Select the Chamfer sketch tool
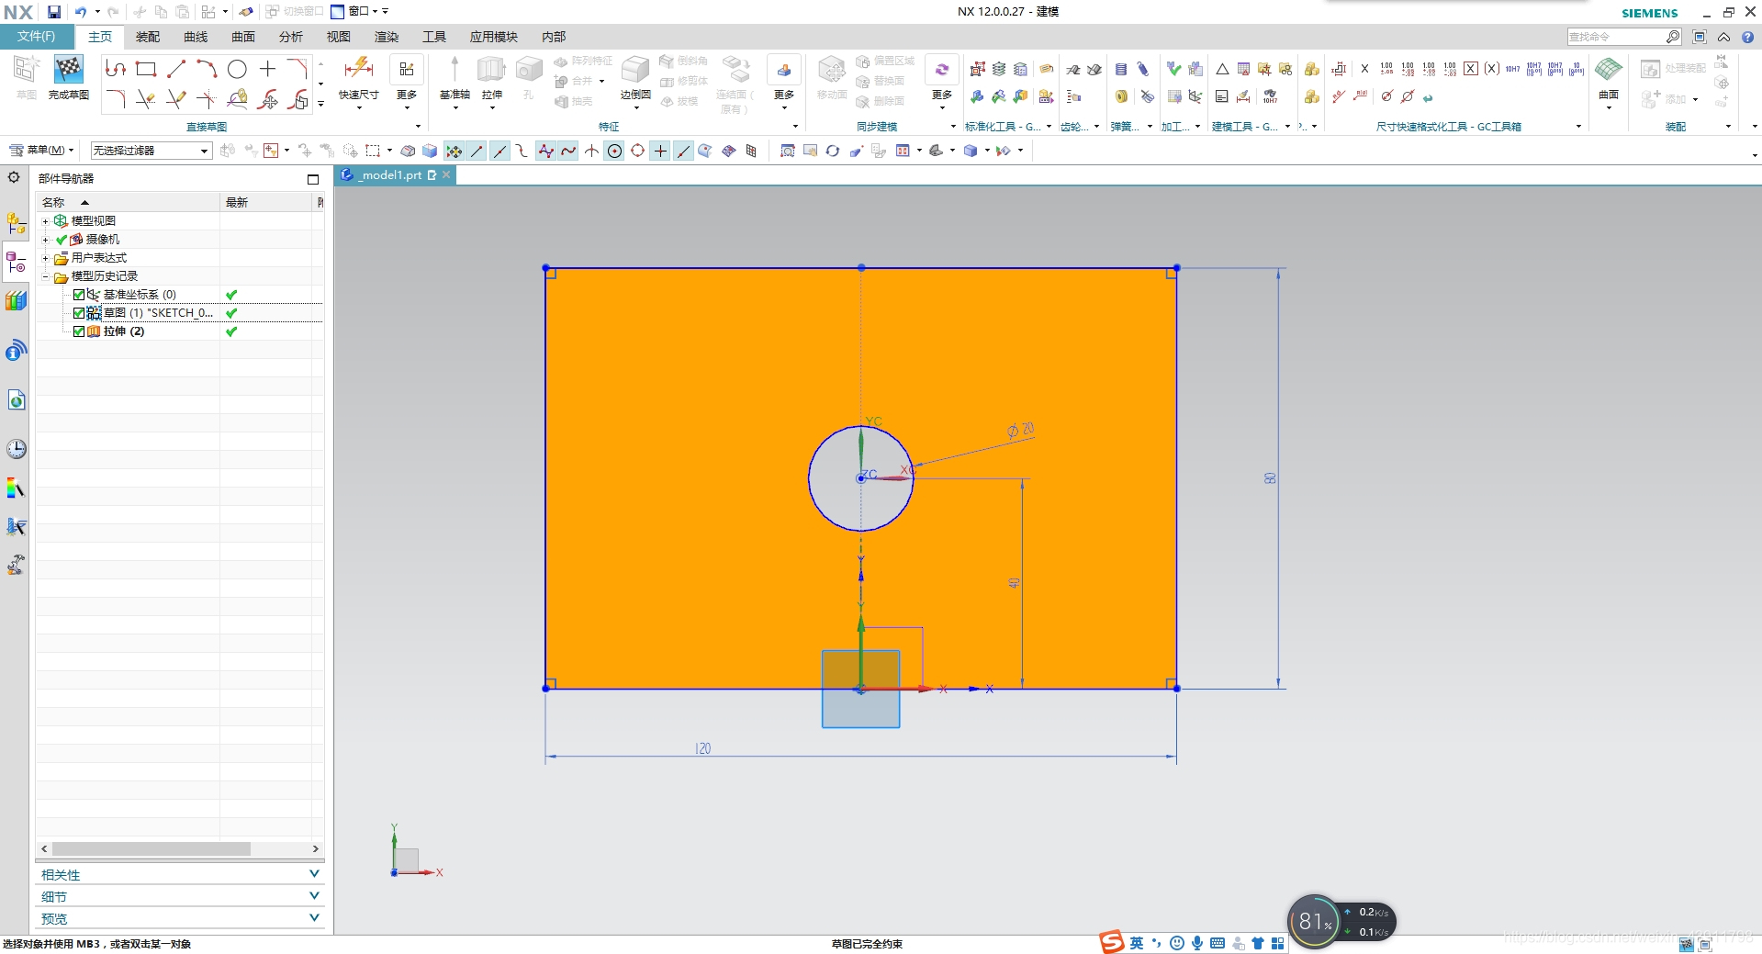 [x=297, y=69]
